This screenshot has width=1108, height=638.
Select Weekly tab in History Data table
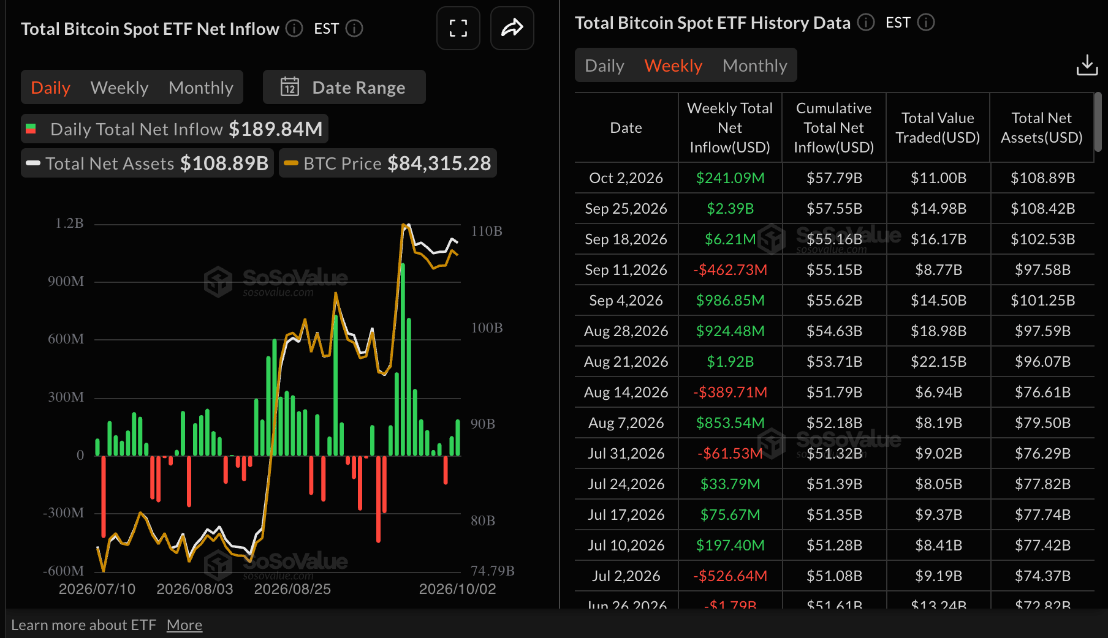[x=673, y=66]
